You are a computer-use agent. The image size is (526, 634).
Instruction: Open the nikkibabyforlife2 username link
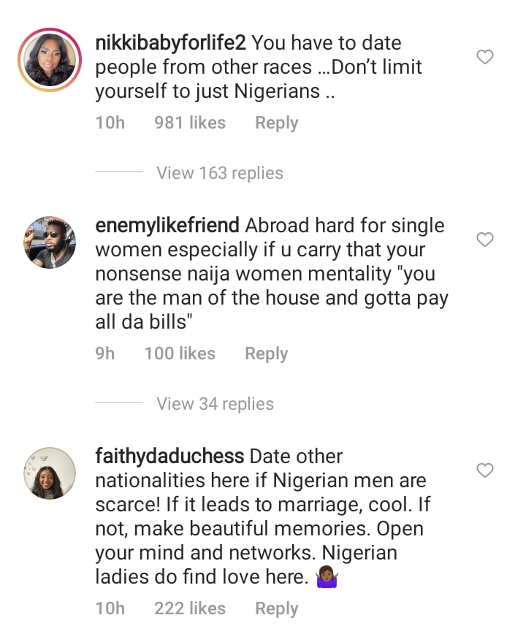coord(170,43)
